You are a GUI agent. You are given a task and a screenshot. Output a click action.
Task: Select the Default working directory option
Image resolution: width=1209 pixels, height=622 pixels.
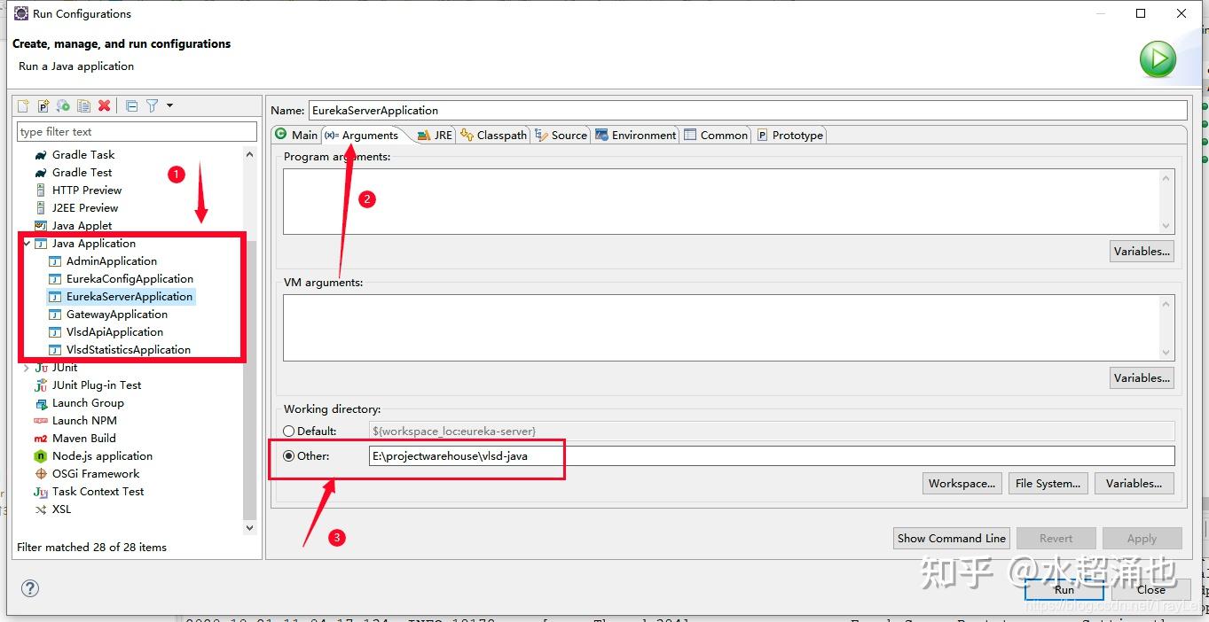click(x=288, y=431)
